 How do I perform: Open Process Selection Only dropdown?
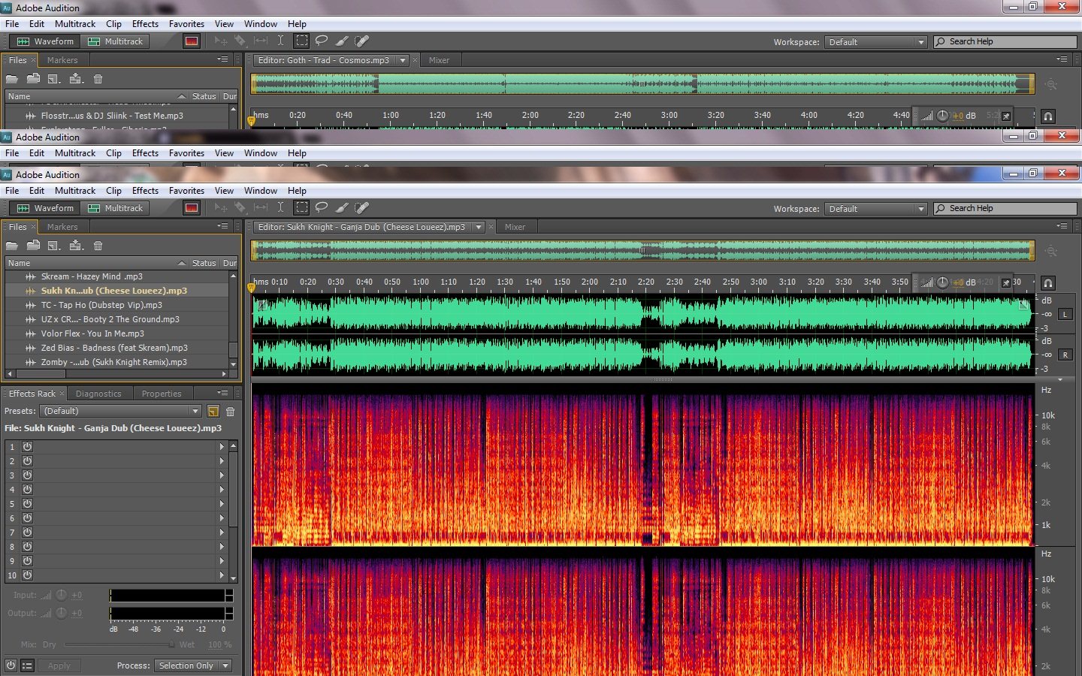coord(193,665)
